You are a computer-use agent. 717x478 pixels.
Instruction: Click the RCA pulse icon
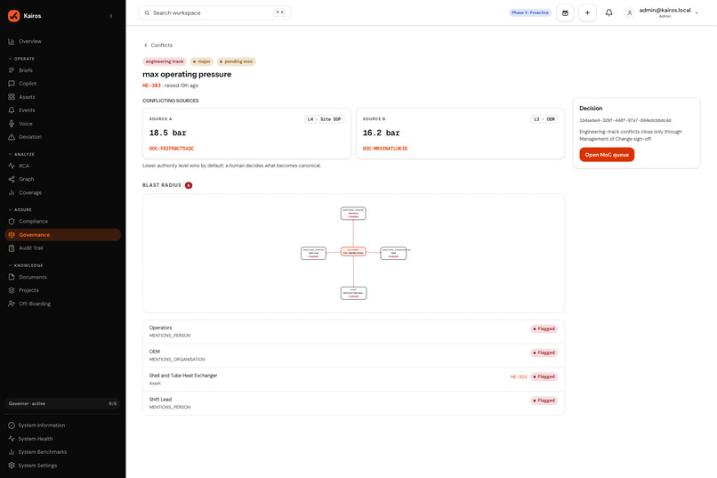click(12, 166)
